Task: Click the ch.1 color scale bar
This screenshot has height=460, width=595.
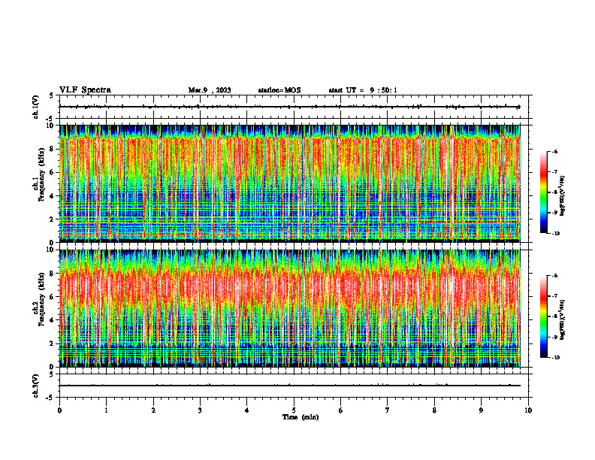Action: point(543,192)
